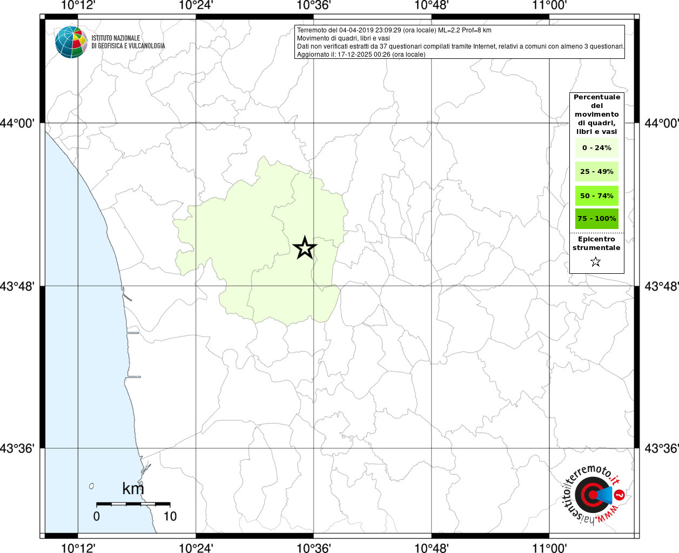Screen dimensions: 679x553
Task: Click the left latitude label 44°00'
Action: [x=17, y=123]
